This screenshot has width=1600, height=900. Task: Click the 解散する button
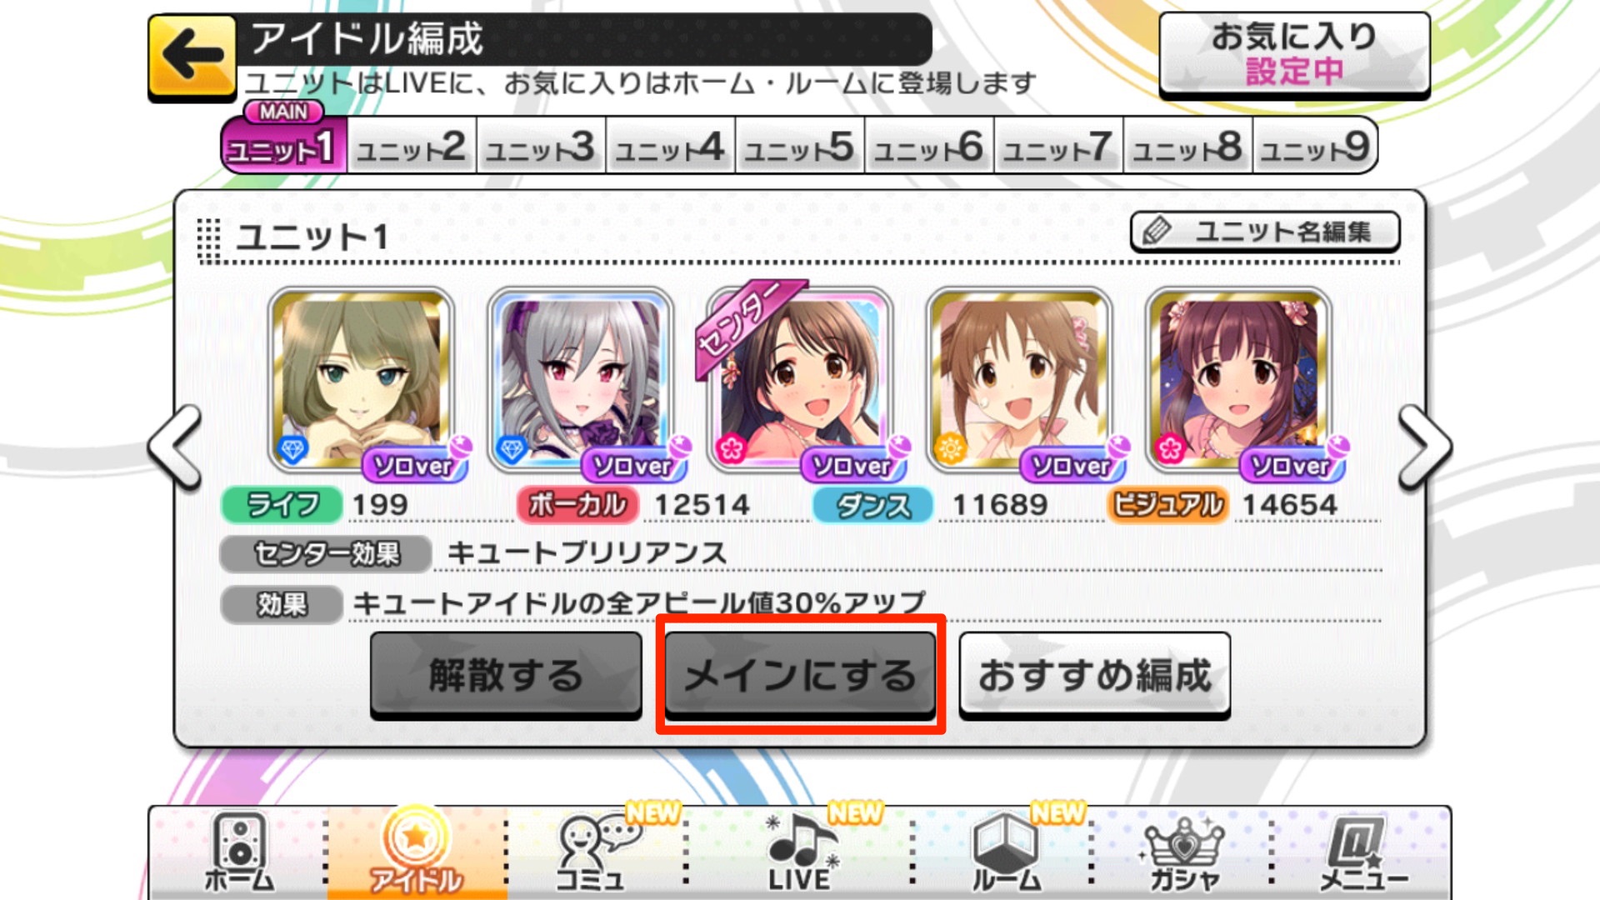click(506, 674)
